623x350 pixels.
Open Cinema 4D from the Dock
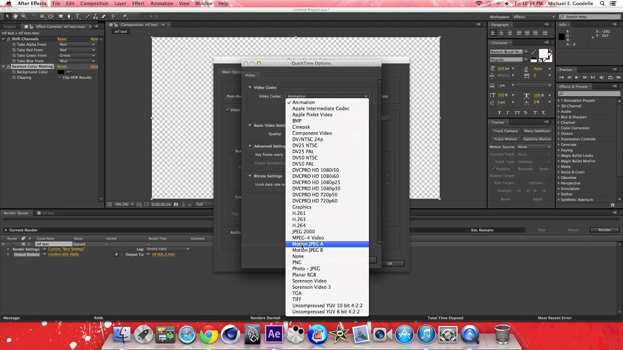(x=230, y=334)
